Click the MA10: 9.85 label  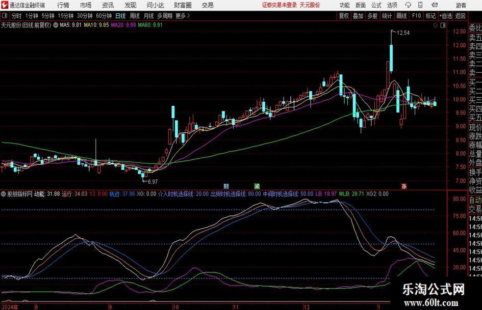(96, 25)
